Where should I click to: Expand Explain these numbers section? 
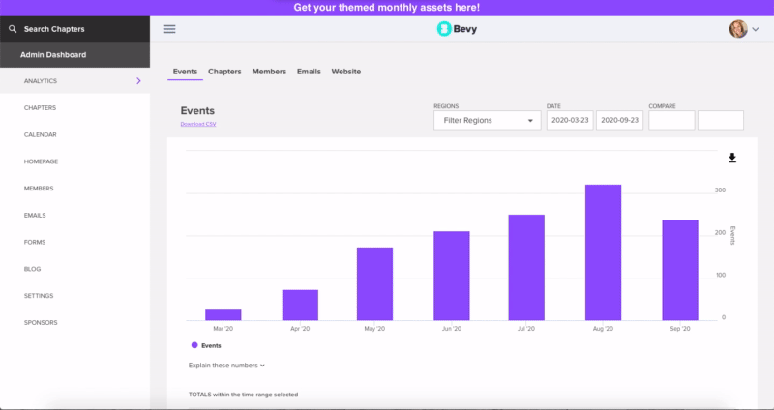pyautogui.click(x=226, y=366)
